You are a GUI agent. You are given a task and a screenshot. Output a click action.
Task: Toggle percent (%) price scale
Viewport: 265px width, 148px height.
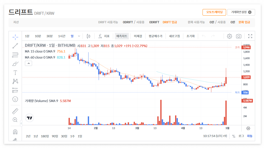point(234,136)
